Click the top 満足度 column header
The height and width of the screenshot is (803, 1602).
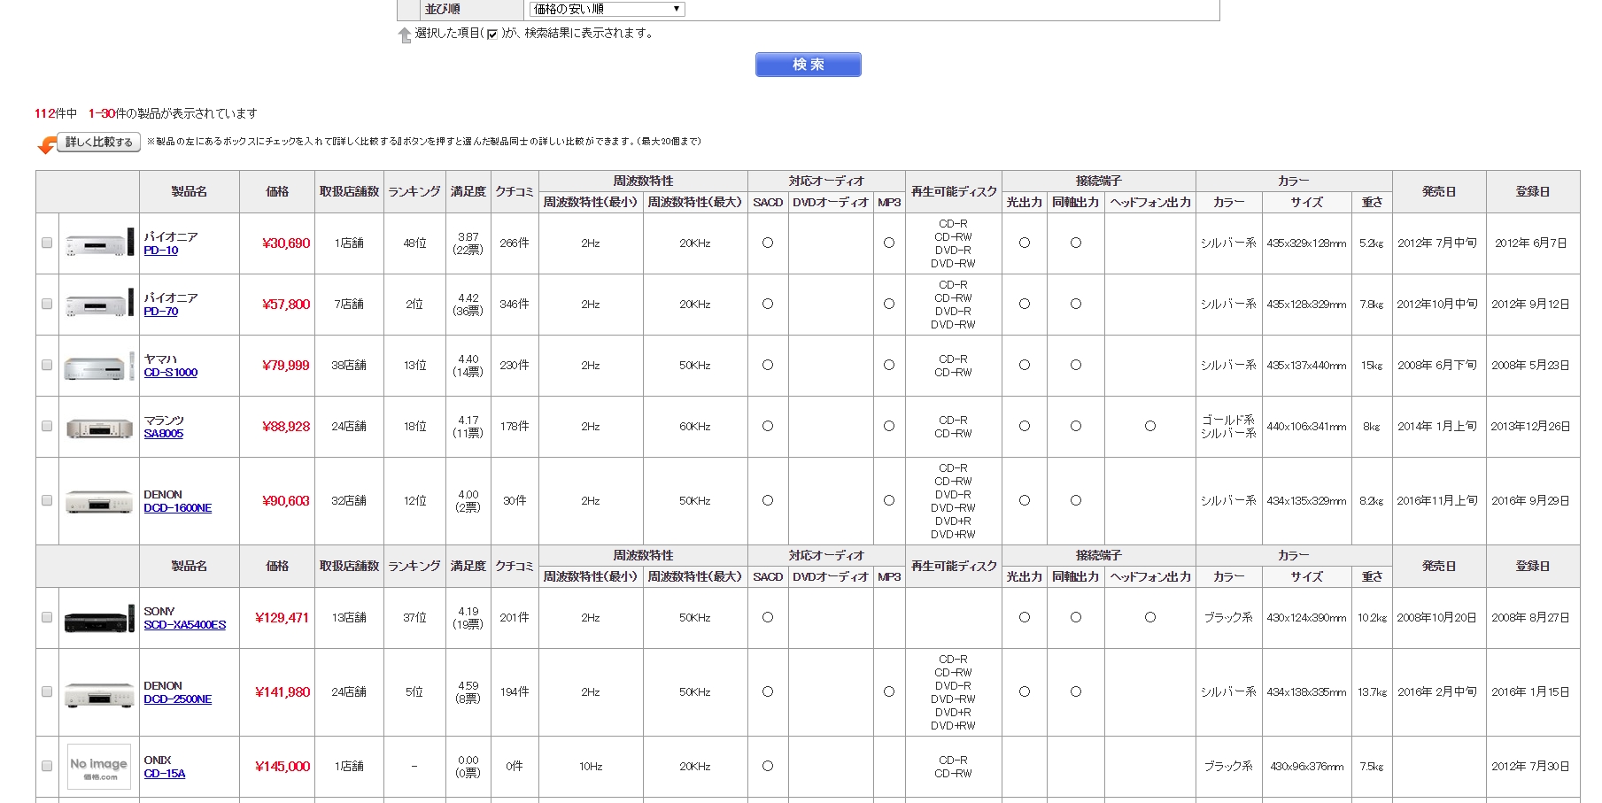[468, 191]
